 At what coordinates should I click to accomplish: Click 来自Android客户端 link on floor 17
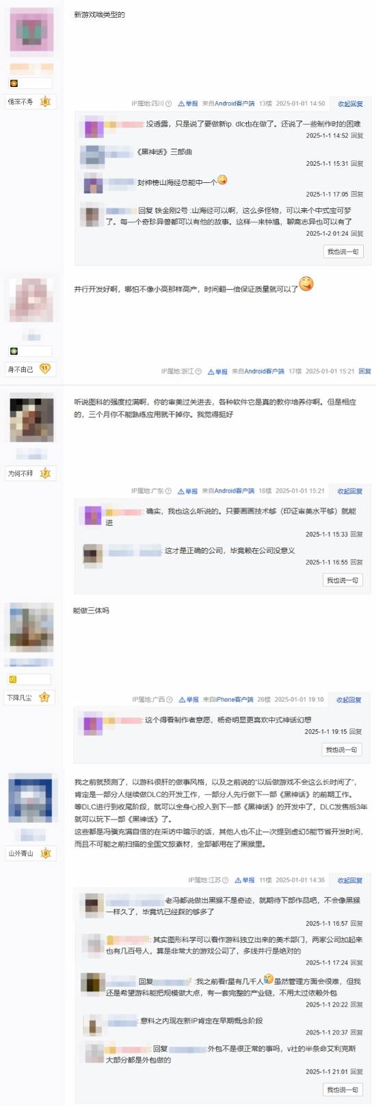258,371
